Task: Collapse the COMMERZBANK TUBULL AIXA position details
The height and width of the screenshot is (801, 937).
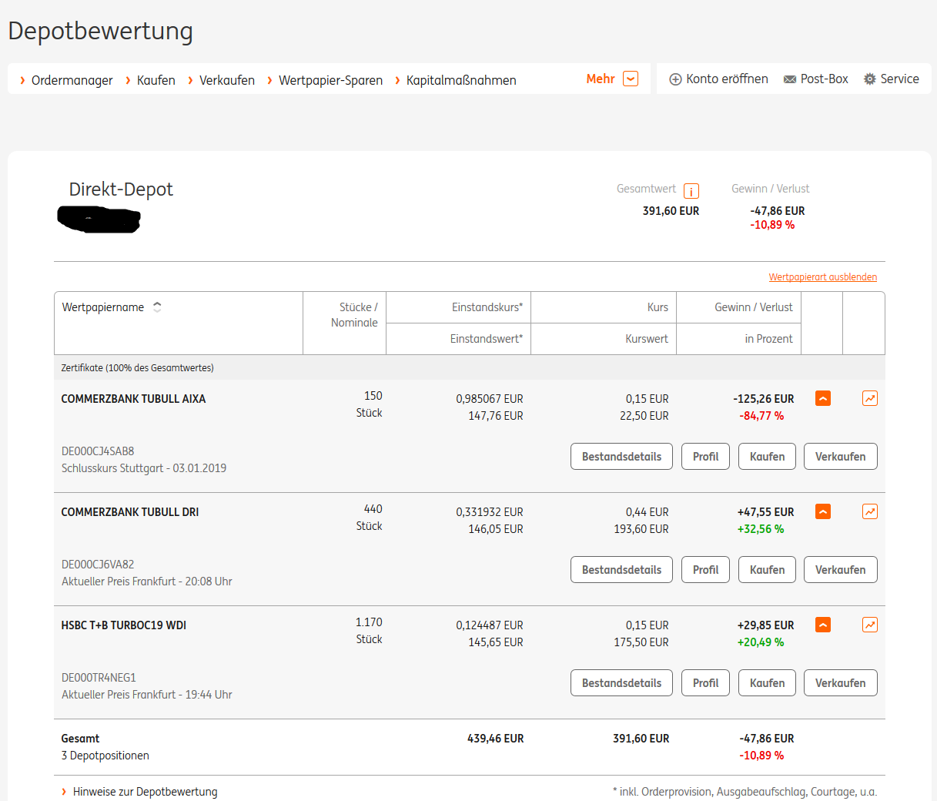Action: 823,398
